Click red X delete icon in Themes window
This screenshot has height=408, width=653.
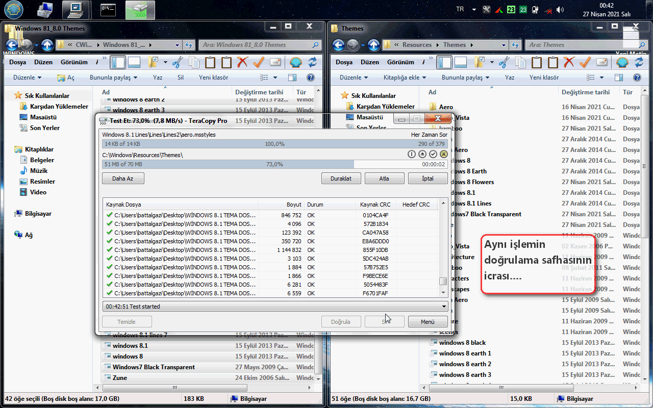pyautogui.click(x=569, y=62)
